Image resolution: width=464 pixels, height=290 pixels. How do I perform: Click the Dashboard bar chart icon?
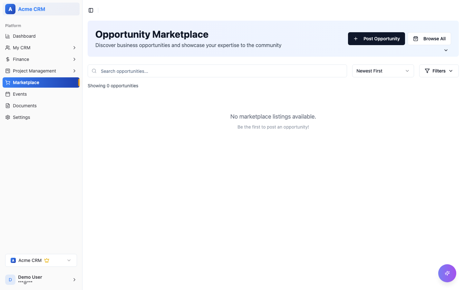(x=8, y=36)
